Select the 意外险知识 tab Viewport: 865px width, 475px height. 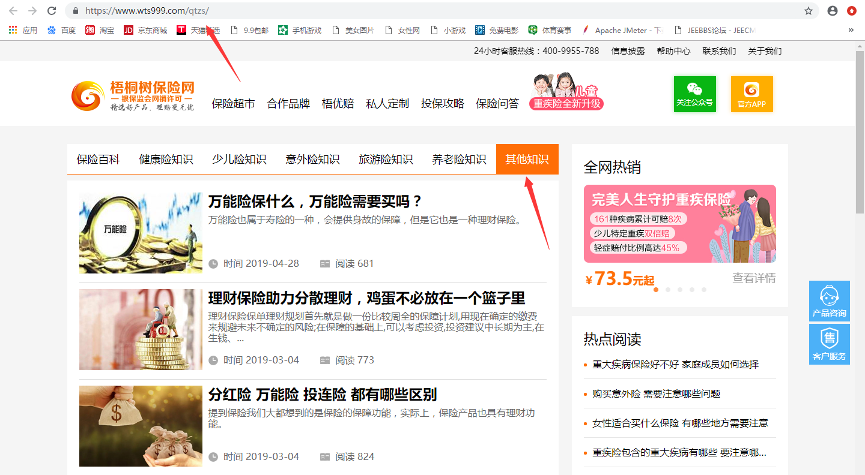(x=312, y=160)
